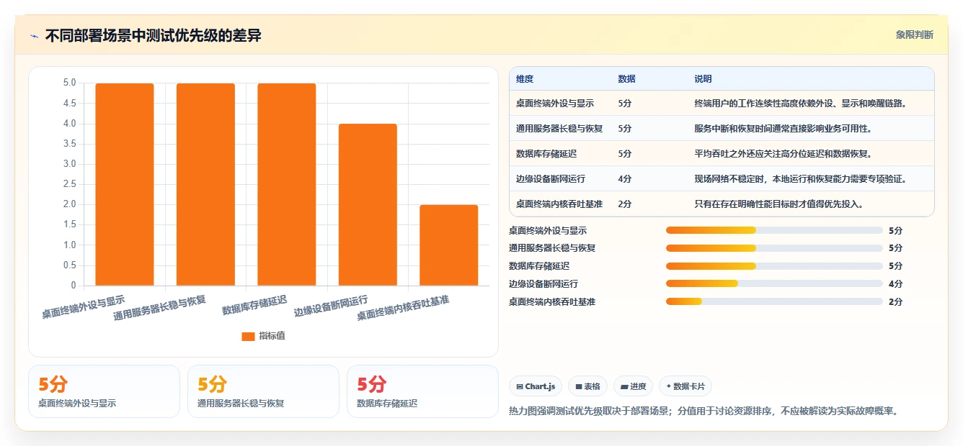Toggle the 指标值 legend swatch
This screenshot has height=446, width=963.
[x=248, y=336]
